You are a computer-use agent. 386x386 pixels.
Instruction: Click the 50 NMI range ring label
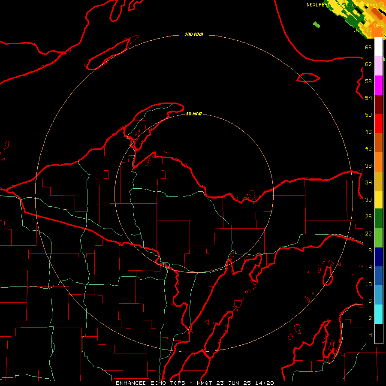(194, 114)
